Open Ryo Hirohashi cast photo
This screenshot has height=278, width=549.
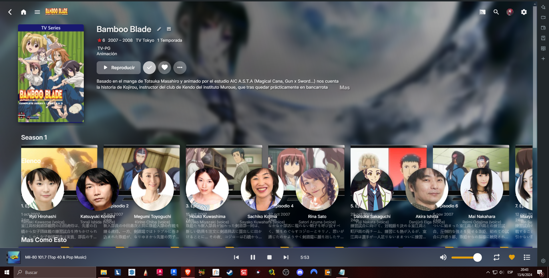pyautogui.click(x=43, y=189)
